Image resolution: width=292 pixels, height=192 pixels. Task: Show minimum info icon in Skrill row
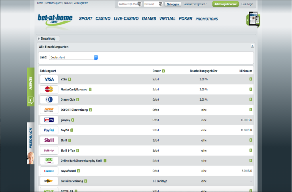click(251, 140)
